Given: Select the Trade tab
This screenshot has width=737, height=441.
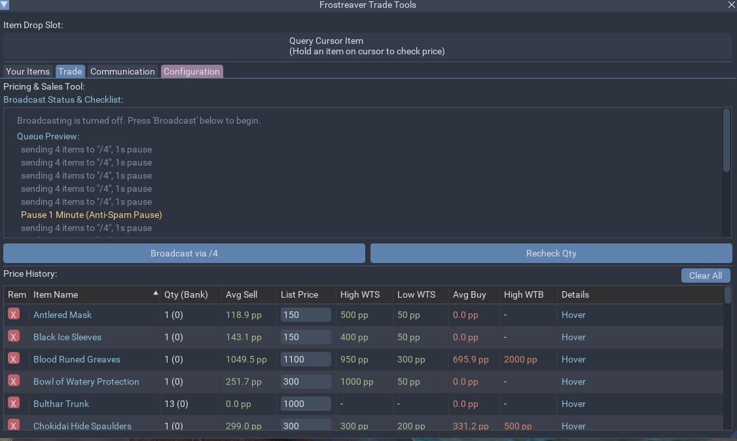Looking at the screenshot, I should click(70, 71).
